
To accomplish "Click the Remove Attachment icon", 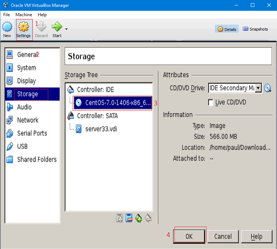I will (129, 218).
